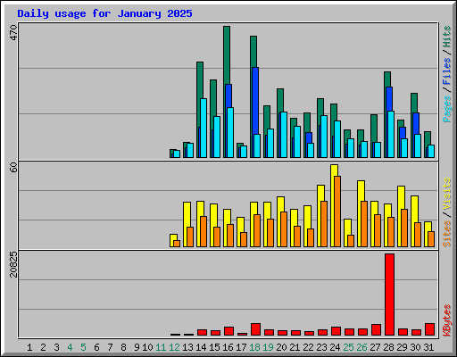457x357 pixels.
Task: Click day 1 on the x-axis
Action: tap(29, 347)
